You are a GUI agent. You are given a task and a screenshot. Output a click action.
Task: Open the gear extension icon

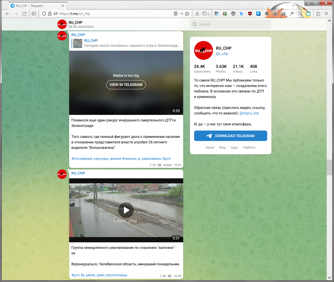283,14
